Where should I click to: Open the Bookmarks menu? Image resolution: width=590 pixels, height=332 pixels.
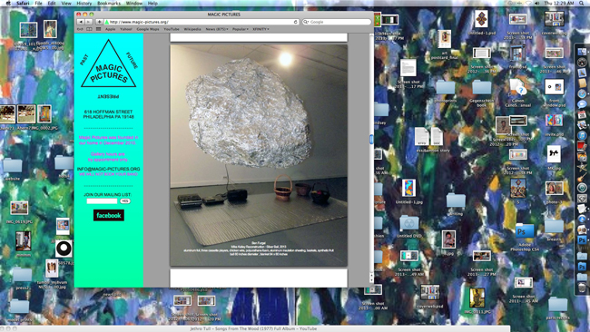coord(109,3)
